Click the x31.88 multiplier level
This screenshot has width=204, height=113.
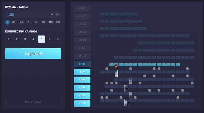(82, 40)
